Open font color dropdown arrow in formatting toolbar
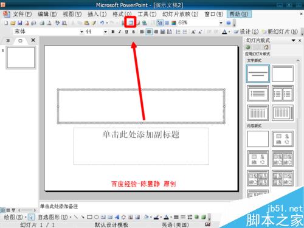The height and width of the screenshot is (228, 304). [229, 32]
